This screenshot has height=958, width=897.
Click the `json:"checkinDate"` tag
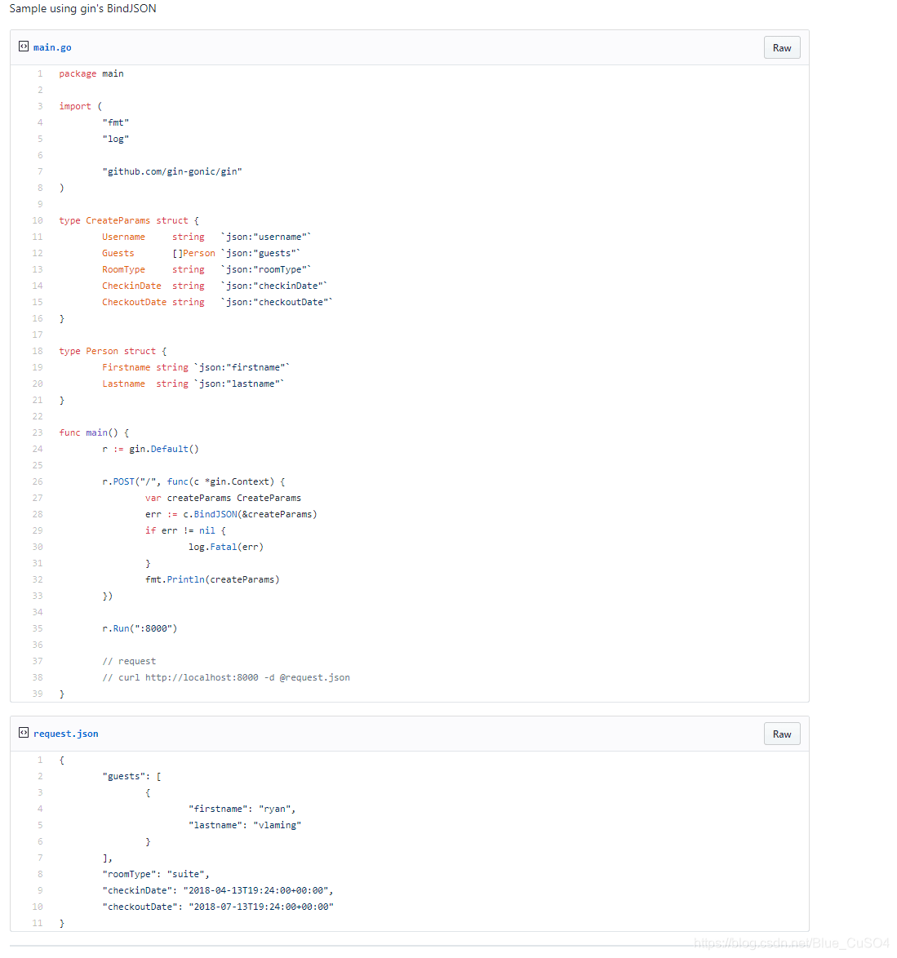coord(274,286)
